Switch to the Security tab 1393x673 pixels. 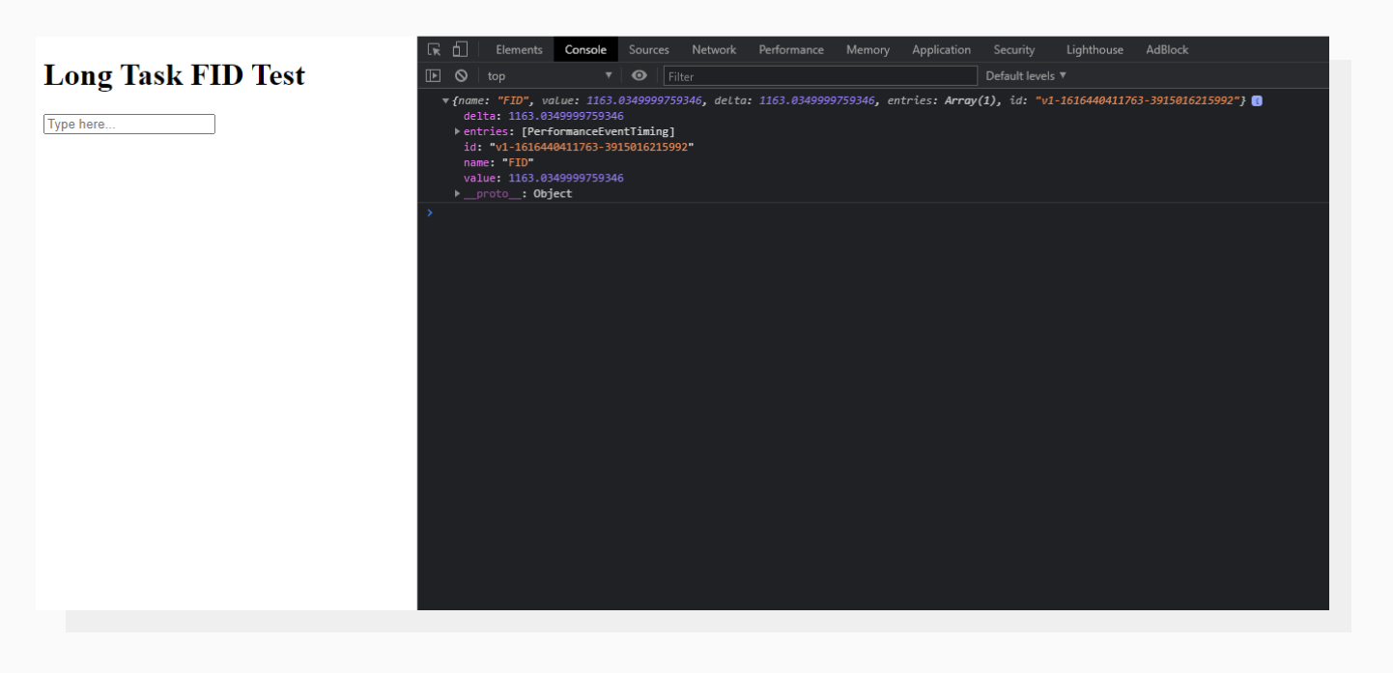1013,49
